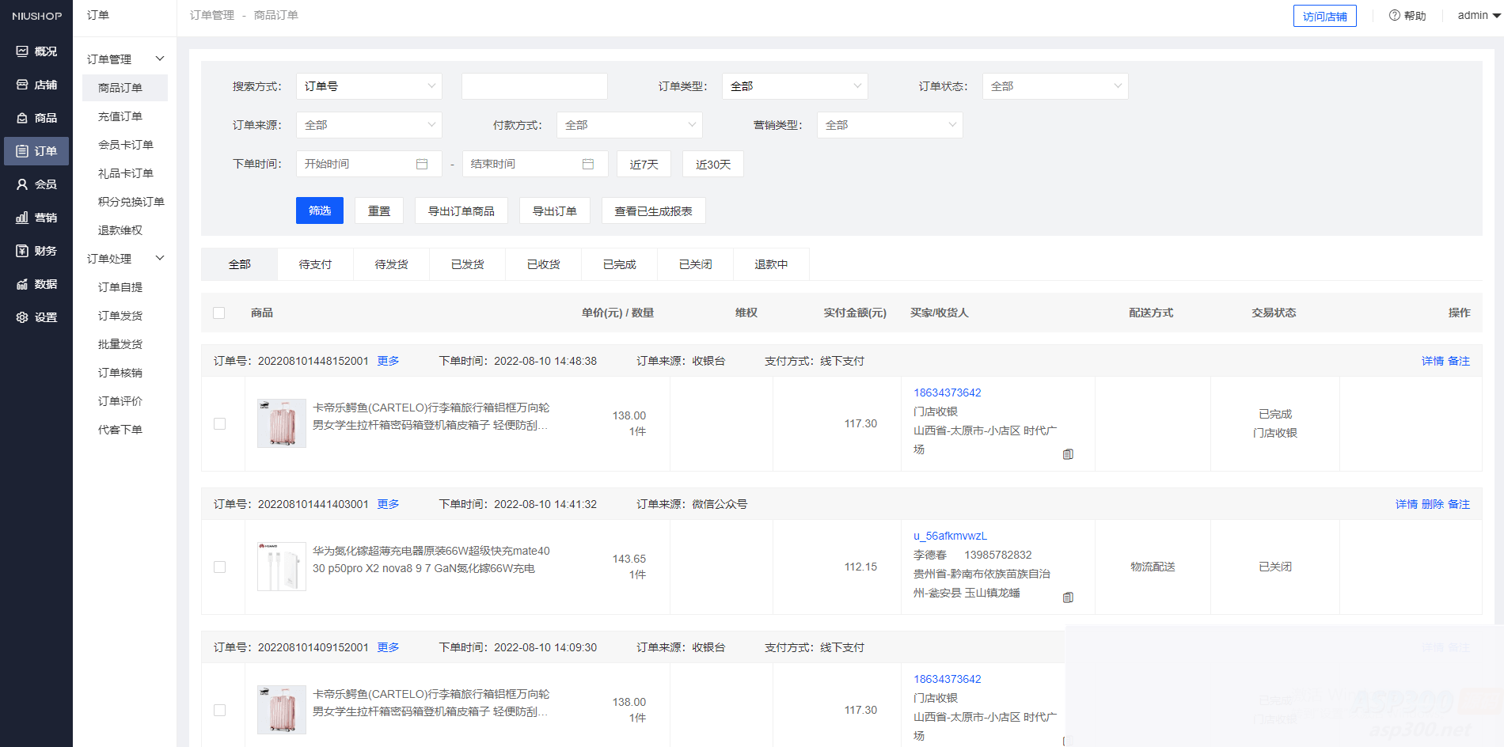Switch to the 待发货 orders tab
1504x747 pixels.
point(391,264)
